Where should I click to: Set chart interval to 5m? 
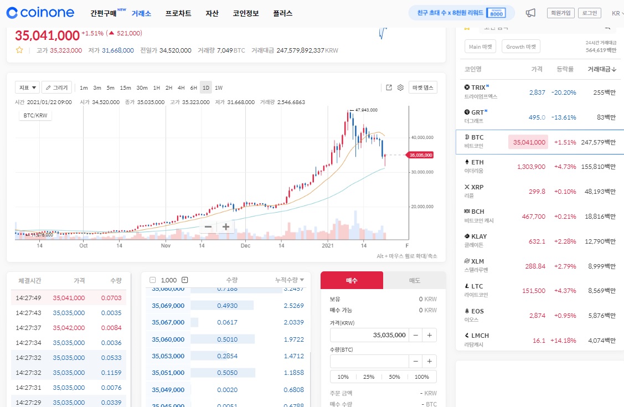[x=110, y=88]
